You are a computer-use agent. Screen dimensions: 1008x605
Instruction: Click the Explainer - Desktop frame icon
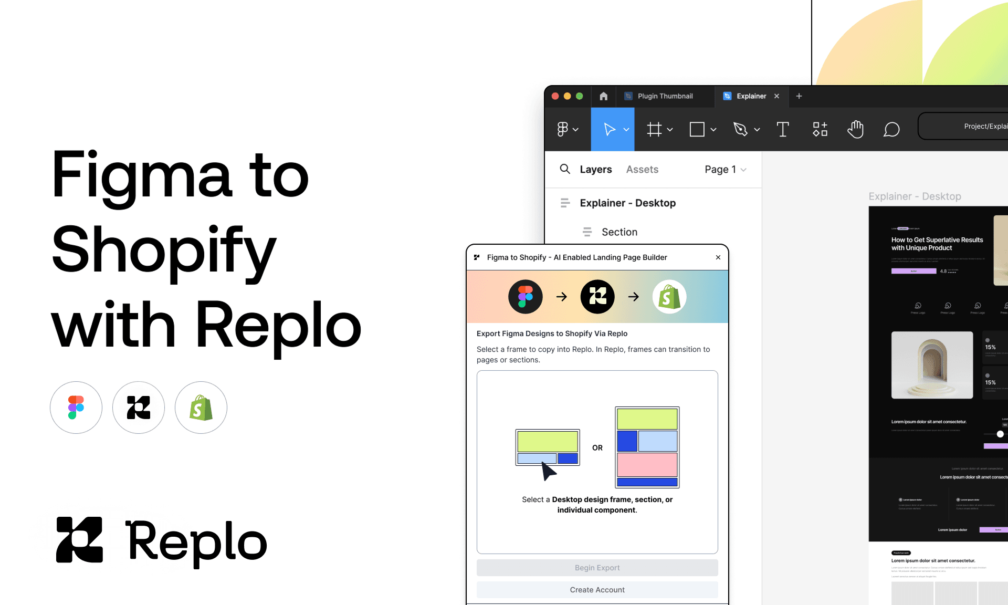pyautogui.click(x=565, y=203)
